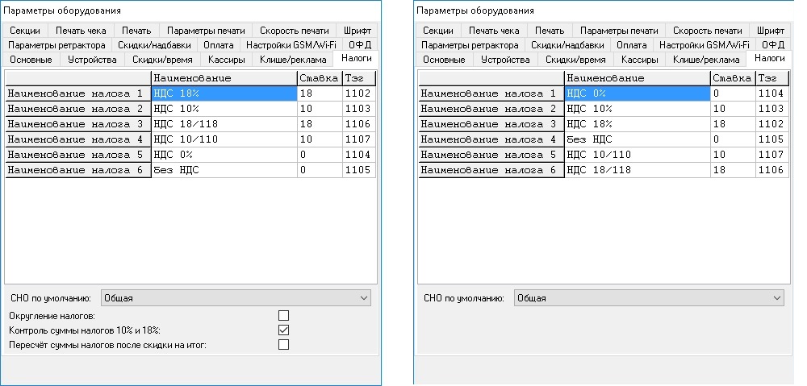Viewport: 807px width, 386px height.
Task: Click "Тэг" column header in left dialog
Action: coord(358,78)
